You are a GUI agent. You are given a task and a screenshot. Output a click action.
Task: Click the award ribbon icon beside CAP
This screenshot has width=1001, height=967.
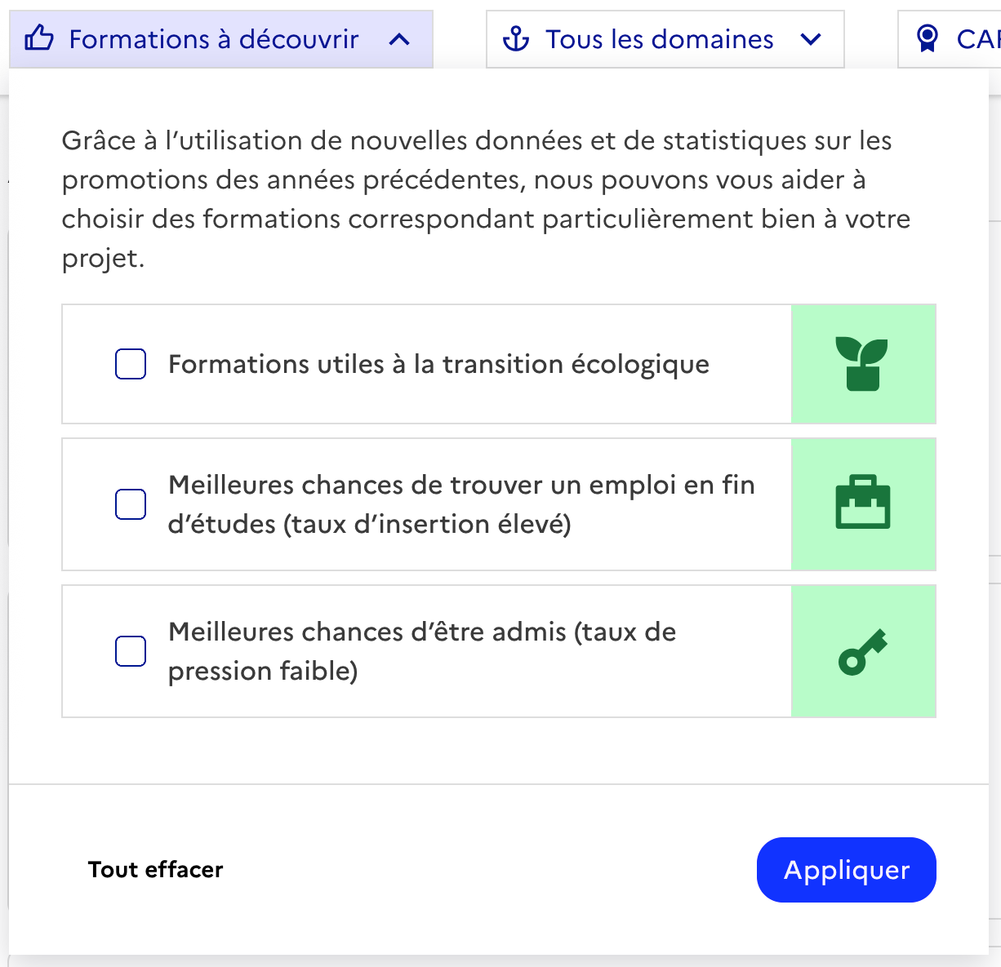point(928,38)
